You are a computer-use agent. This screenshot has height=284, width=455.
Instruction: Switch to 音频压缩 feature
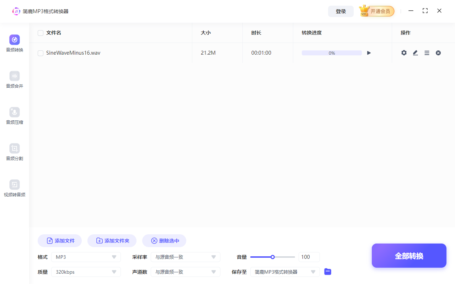pos(14,116)
